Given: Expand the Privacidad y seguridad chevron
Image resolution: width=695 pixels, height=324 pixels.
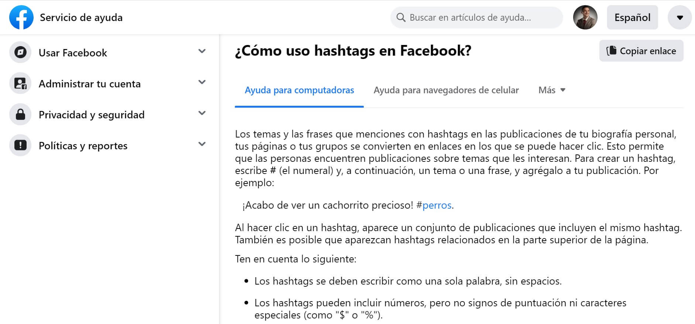Looking at the screenshot, I should click(202, 113).
